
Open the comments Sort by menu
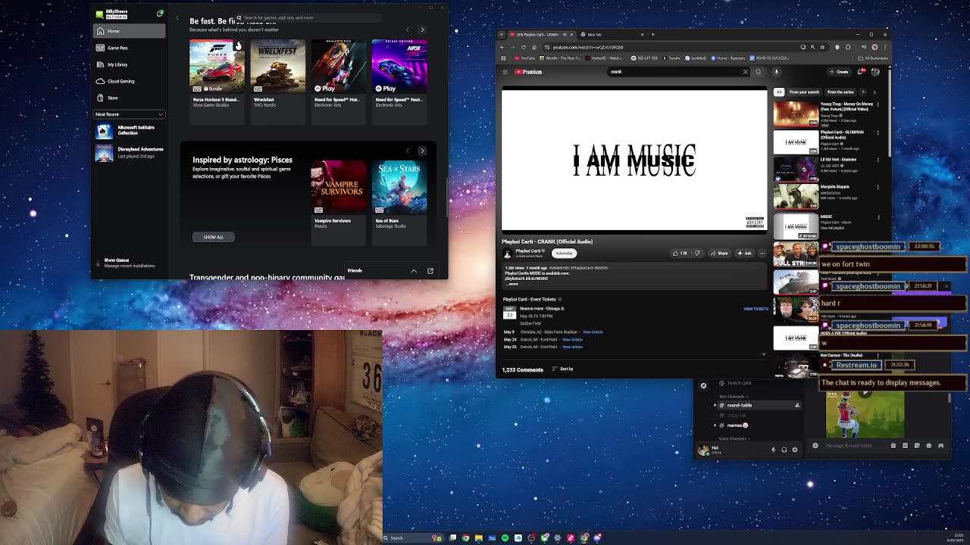562,369
